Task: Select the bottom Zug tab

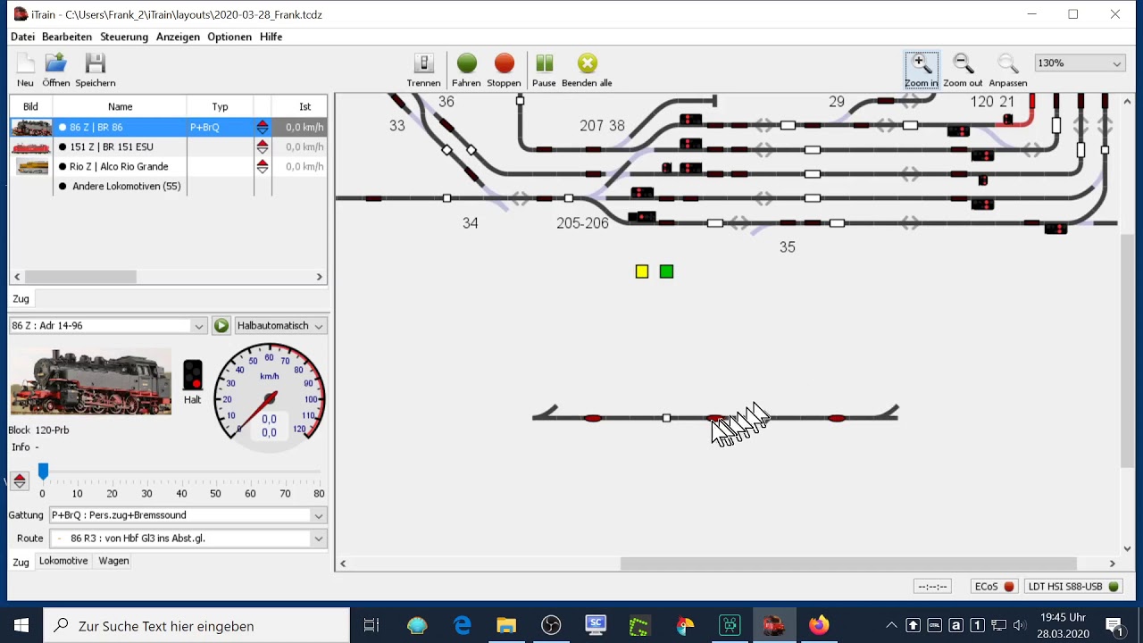Action: click(x=21, y=562)
